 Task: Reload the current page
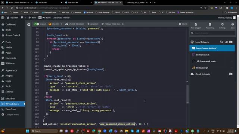tap(12, 8)
